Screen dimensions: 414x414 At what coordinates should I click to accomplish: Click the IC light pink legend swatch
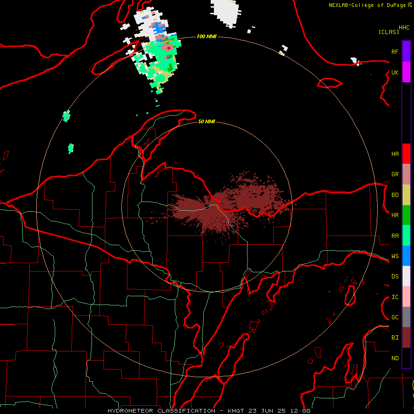click(406, 297)
